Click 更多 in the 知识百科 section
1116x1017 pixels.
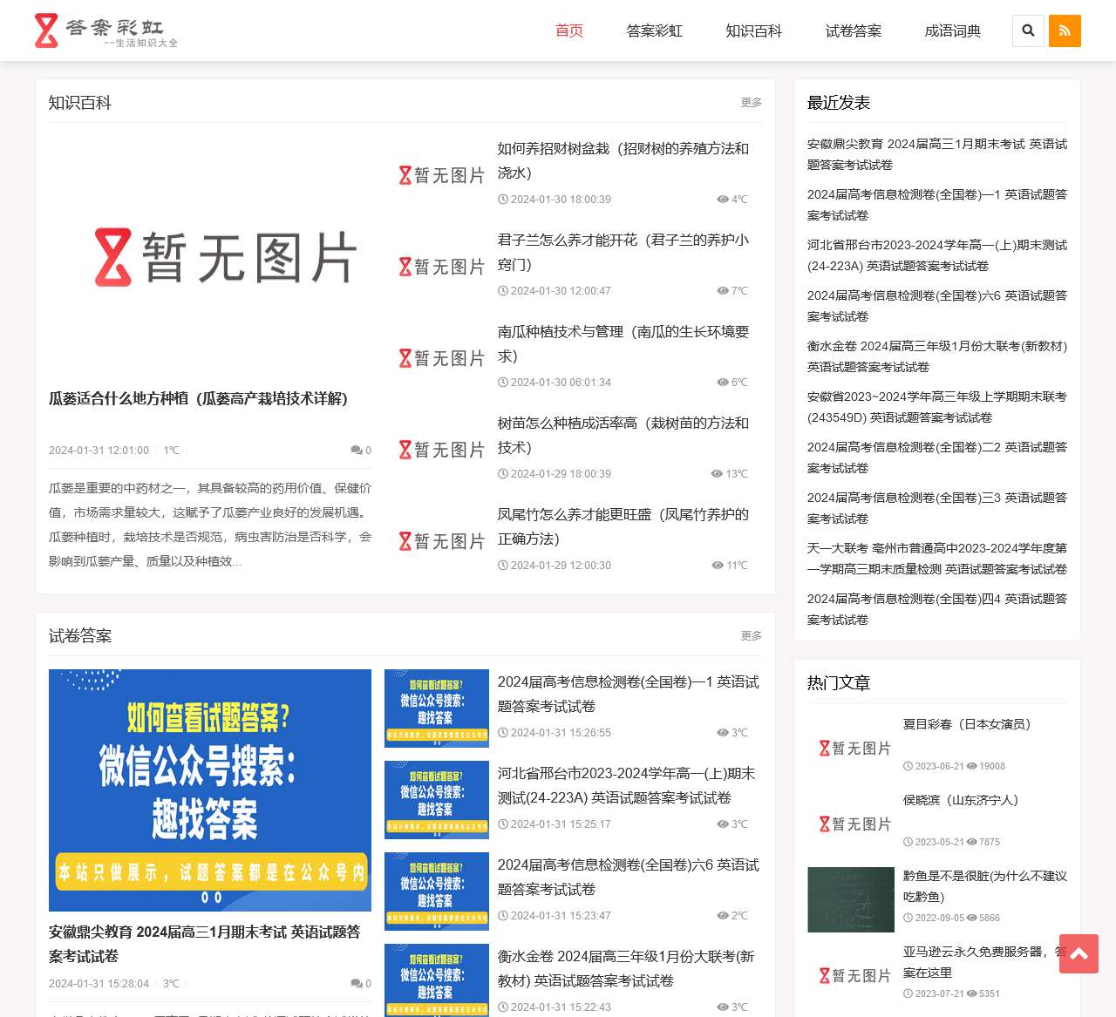(x=751, y=102)
